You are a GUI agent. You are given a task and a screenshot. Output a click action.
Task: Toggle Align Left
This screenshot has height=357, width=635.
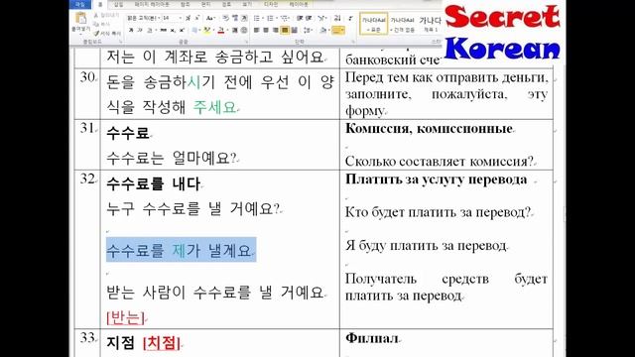(256, 30)
